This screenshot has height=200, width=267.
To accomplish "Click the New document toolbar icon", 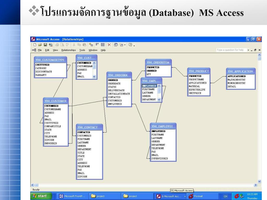I will point(35,45).
